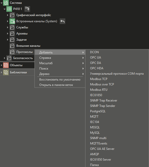
Task: Click the Внешние каналы folder icon
Action: [12, 46]
